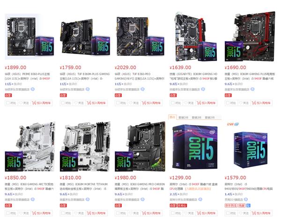
Task: Tick compare checkbox for ¥1980 PRO CARBON board
Action: coord(118,213)
